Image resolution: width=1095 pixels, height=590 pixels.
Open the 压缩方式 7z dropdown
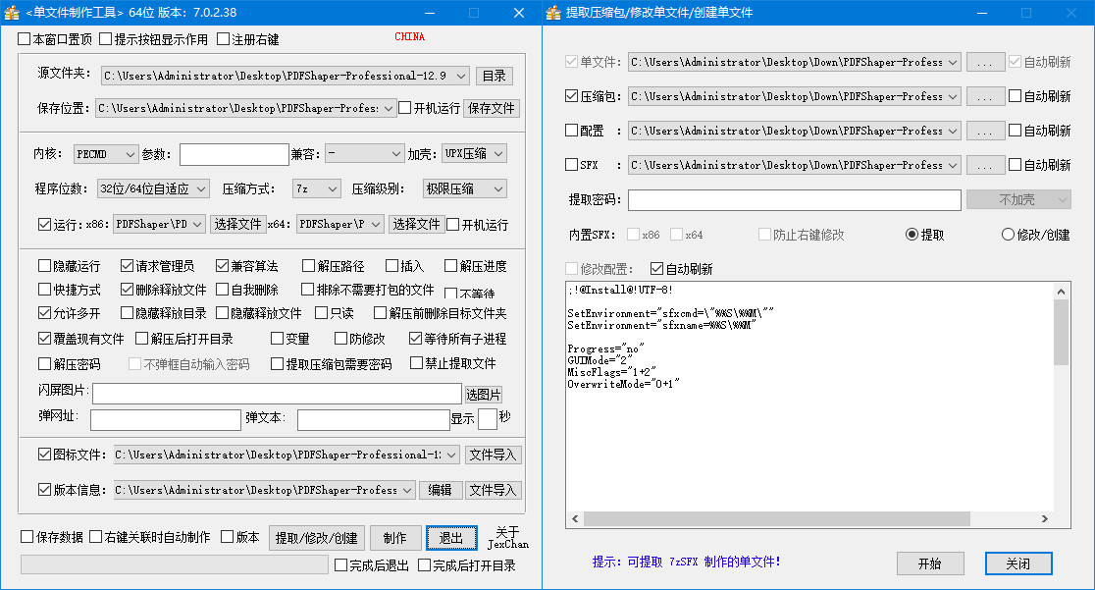point(333,188)
